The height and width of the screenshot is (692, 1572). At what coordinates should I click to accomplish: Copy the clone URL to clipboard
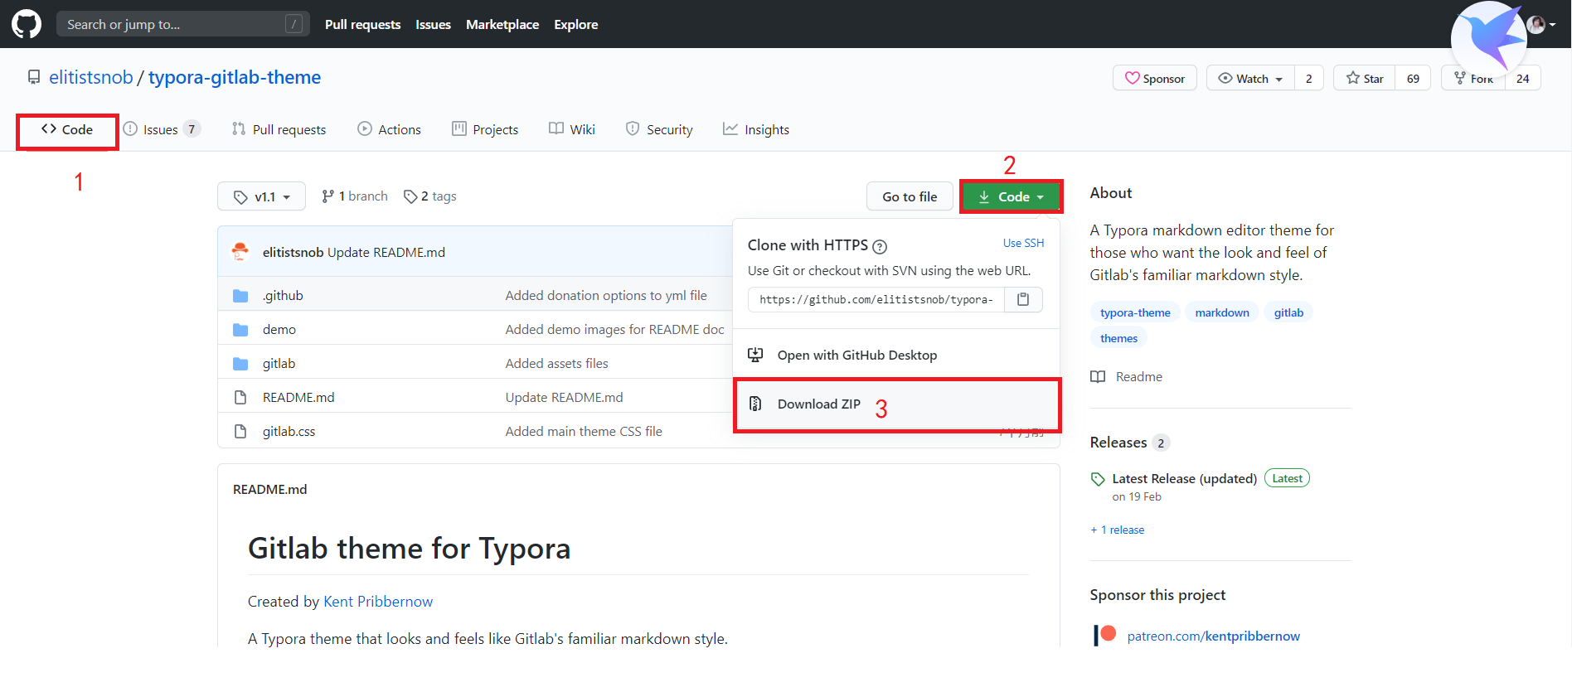pyautogui.click(x=1023, y=299)
